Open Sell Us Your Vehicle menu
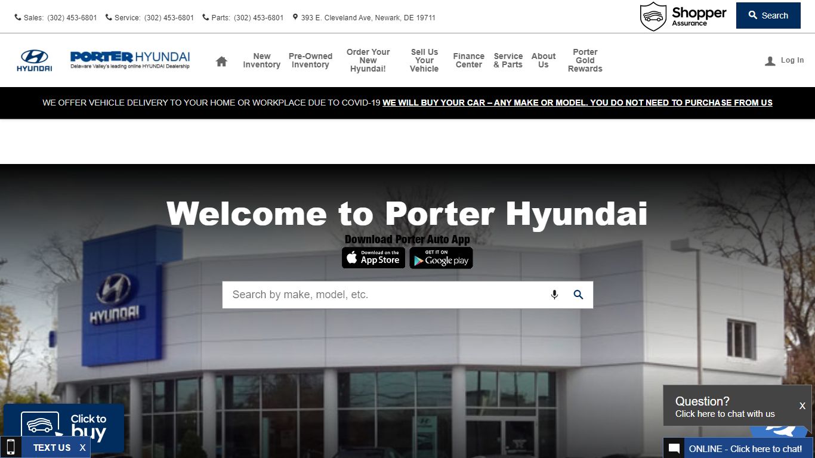 (x=424, y=61)
